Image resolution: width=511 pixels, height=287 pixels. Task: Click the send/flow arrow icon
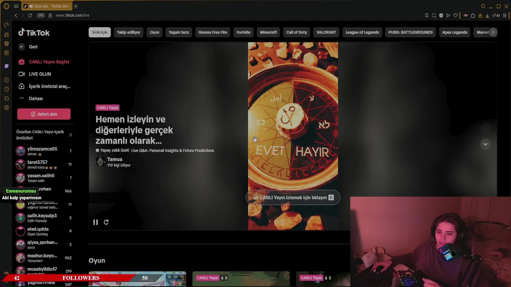pos(448,16)
